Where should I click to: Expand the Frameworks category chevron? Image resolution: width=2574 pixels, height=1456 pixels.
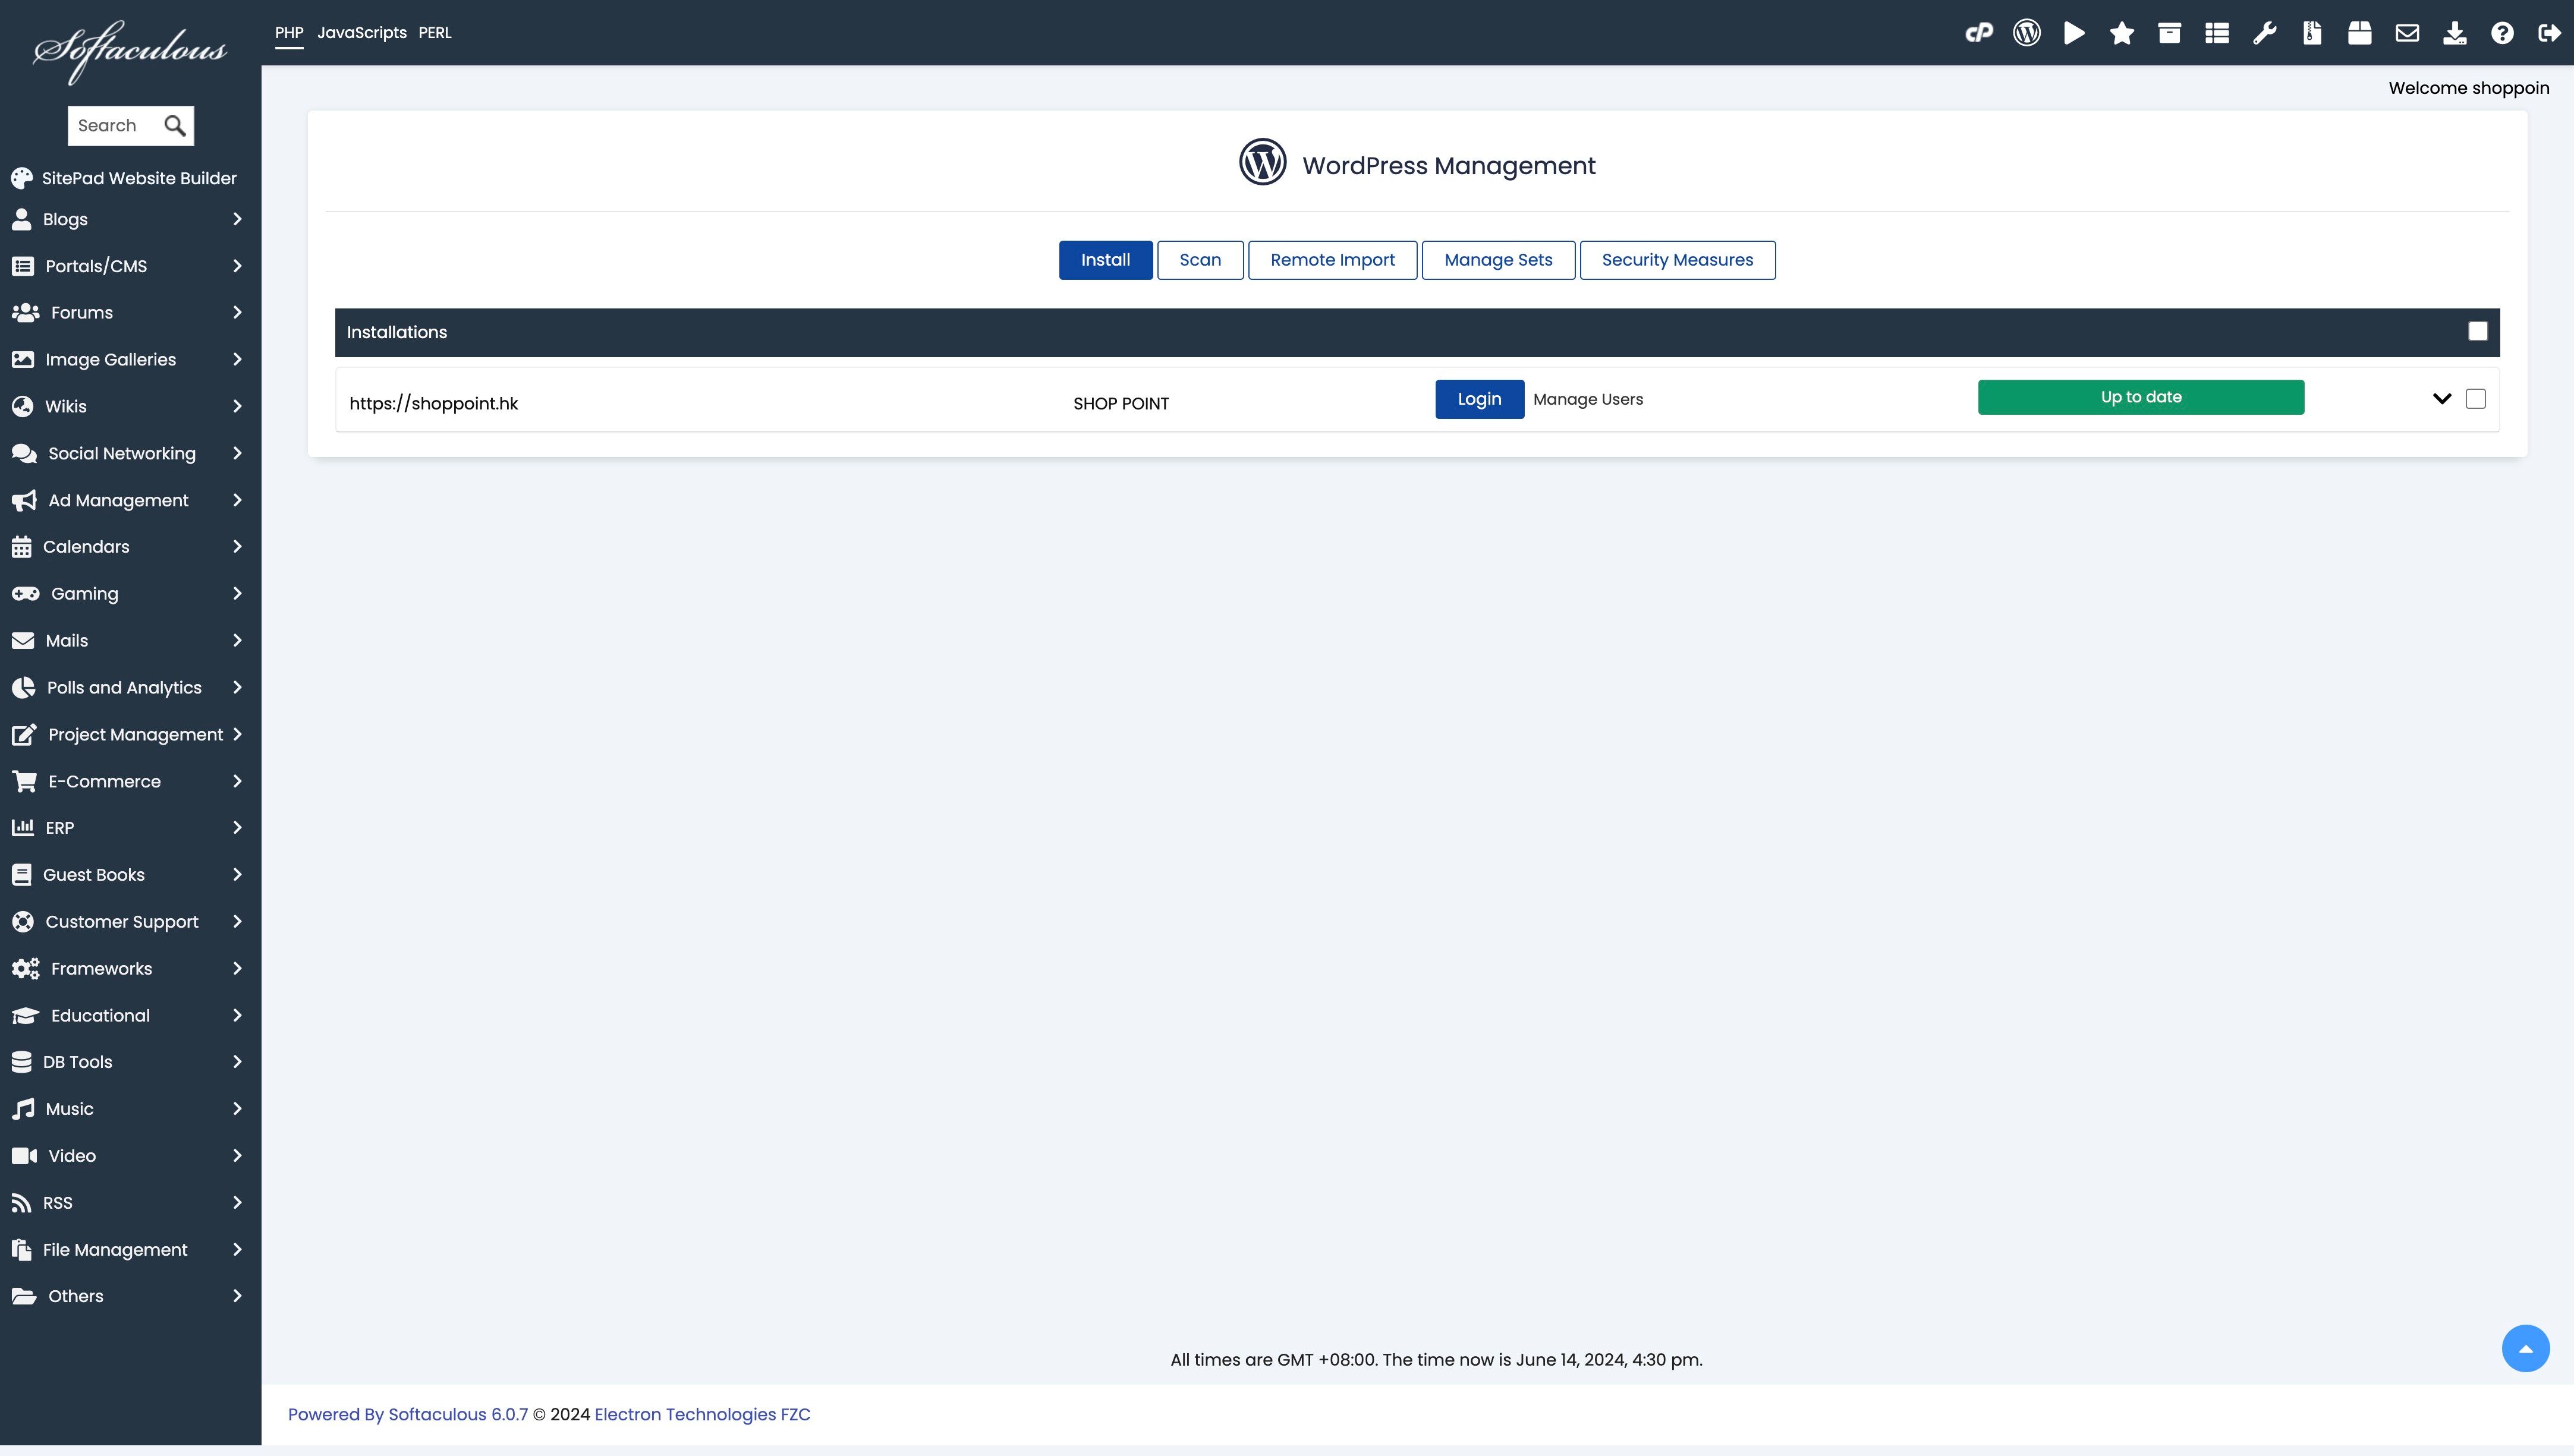(x=237, y=969)
